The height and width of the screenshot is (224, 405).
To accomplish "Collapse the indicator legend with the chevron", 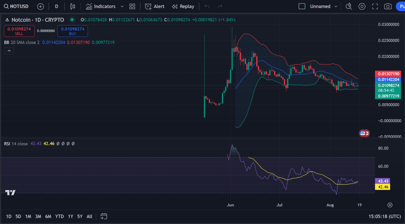I will 9,51.
